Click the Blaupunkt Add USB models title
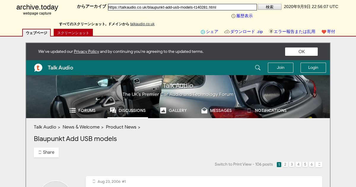This screenshot has width=356, height=187. coord(75,139)
